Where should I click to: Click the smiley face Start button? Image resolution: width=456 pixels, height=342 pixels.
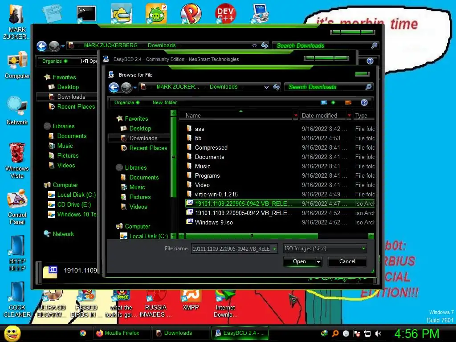[12, 333]
